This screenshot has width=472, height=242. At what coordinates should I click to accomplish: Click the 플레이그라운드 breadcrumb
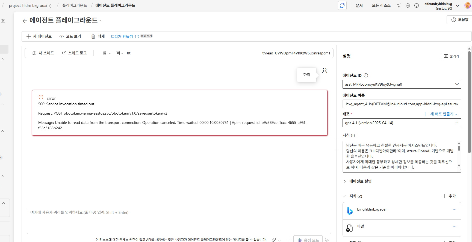75,5
